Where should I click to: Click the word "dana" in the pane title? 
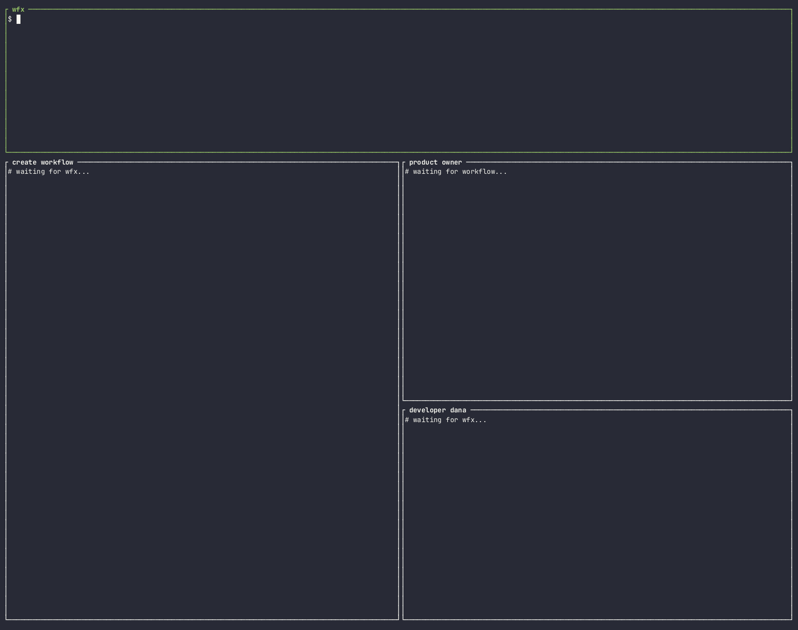tap(458, 410)
